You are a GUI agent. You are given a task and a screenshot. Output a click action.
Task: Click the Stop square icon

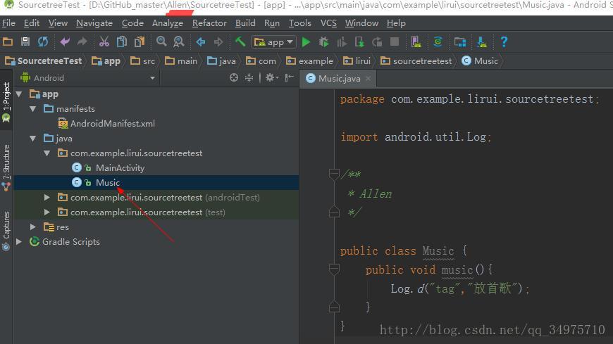(x=395, y=42)
